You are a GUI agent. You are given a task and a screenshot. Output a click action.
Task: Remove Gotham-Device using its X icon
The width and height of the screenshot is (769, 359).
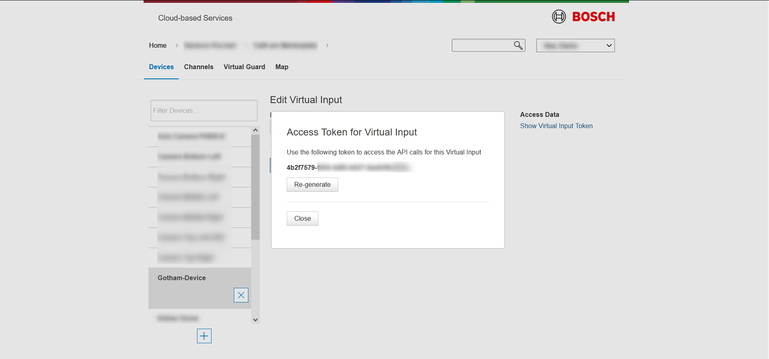point(241,295)
